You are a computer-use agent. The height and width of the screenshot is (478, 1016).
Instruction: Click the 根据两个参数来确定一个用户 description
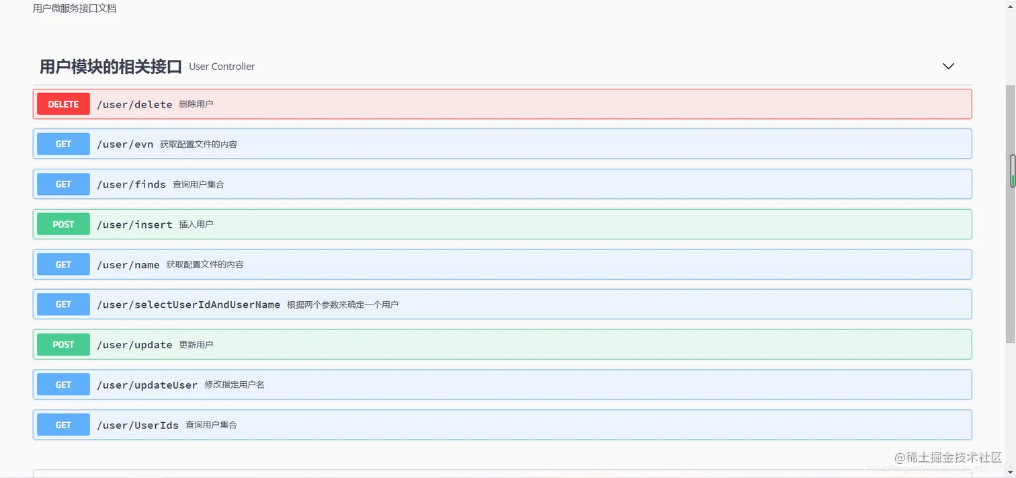(343, 305)
